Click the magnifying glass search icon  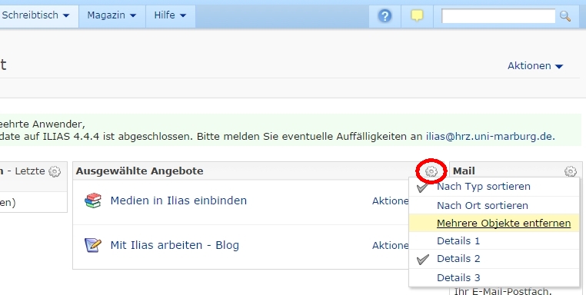(x=565, y=16)
